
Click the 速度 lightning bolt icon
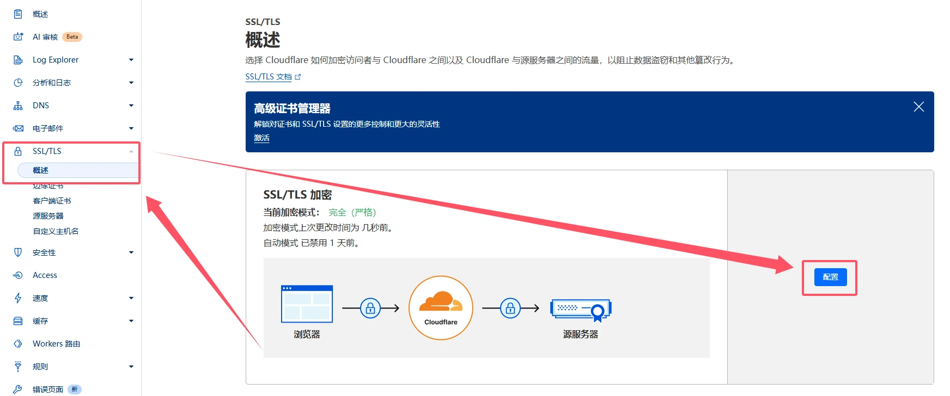(x=18, y=298)
